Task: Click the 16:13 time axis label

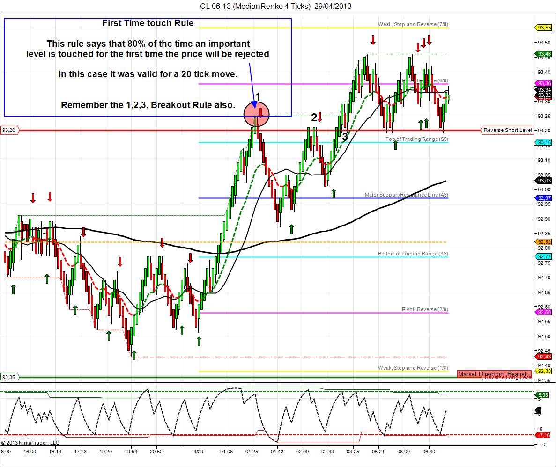Action: [x=55, y=452]
